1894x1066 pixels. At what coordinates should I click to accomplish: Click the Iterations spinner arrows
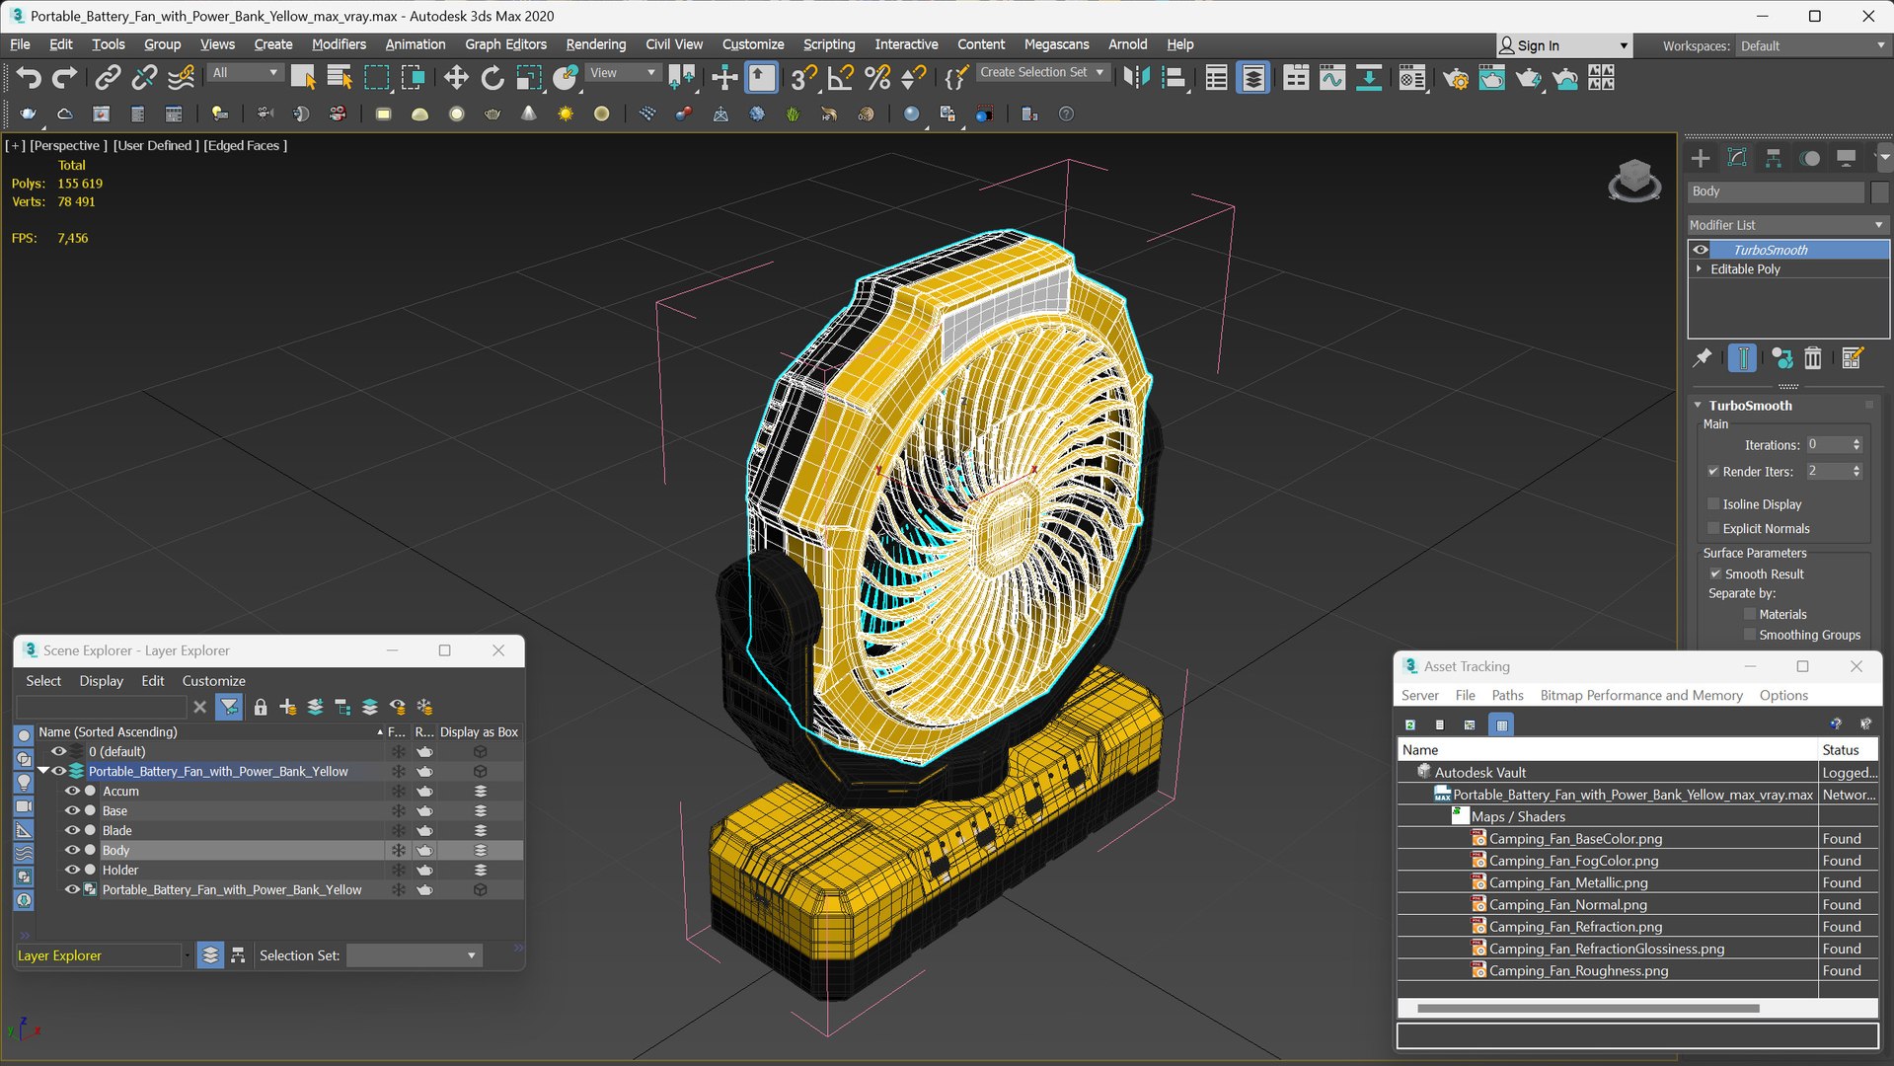point(1856,445)
